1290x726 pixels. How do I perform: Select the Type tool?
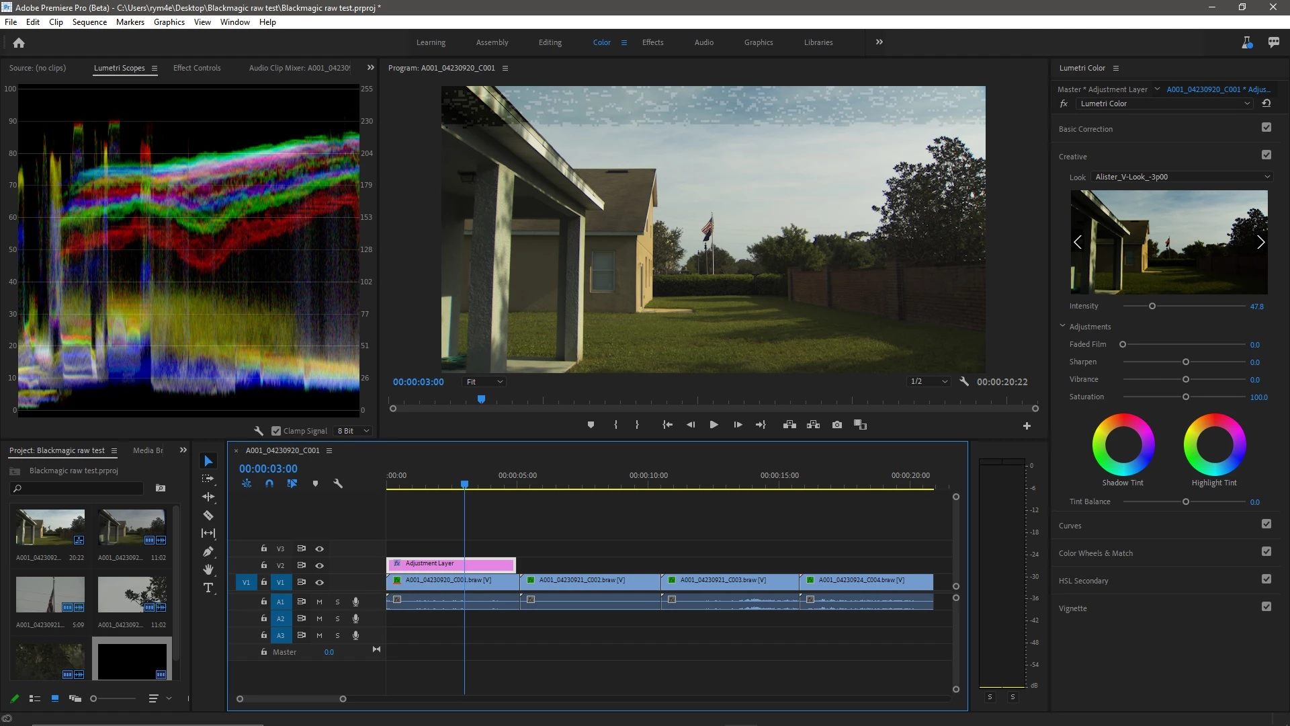(x=208, y=588)
